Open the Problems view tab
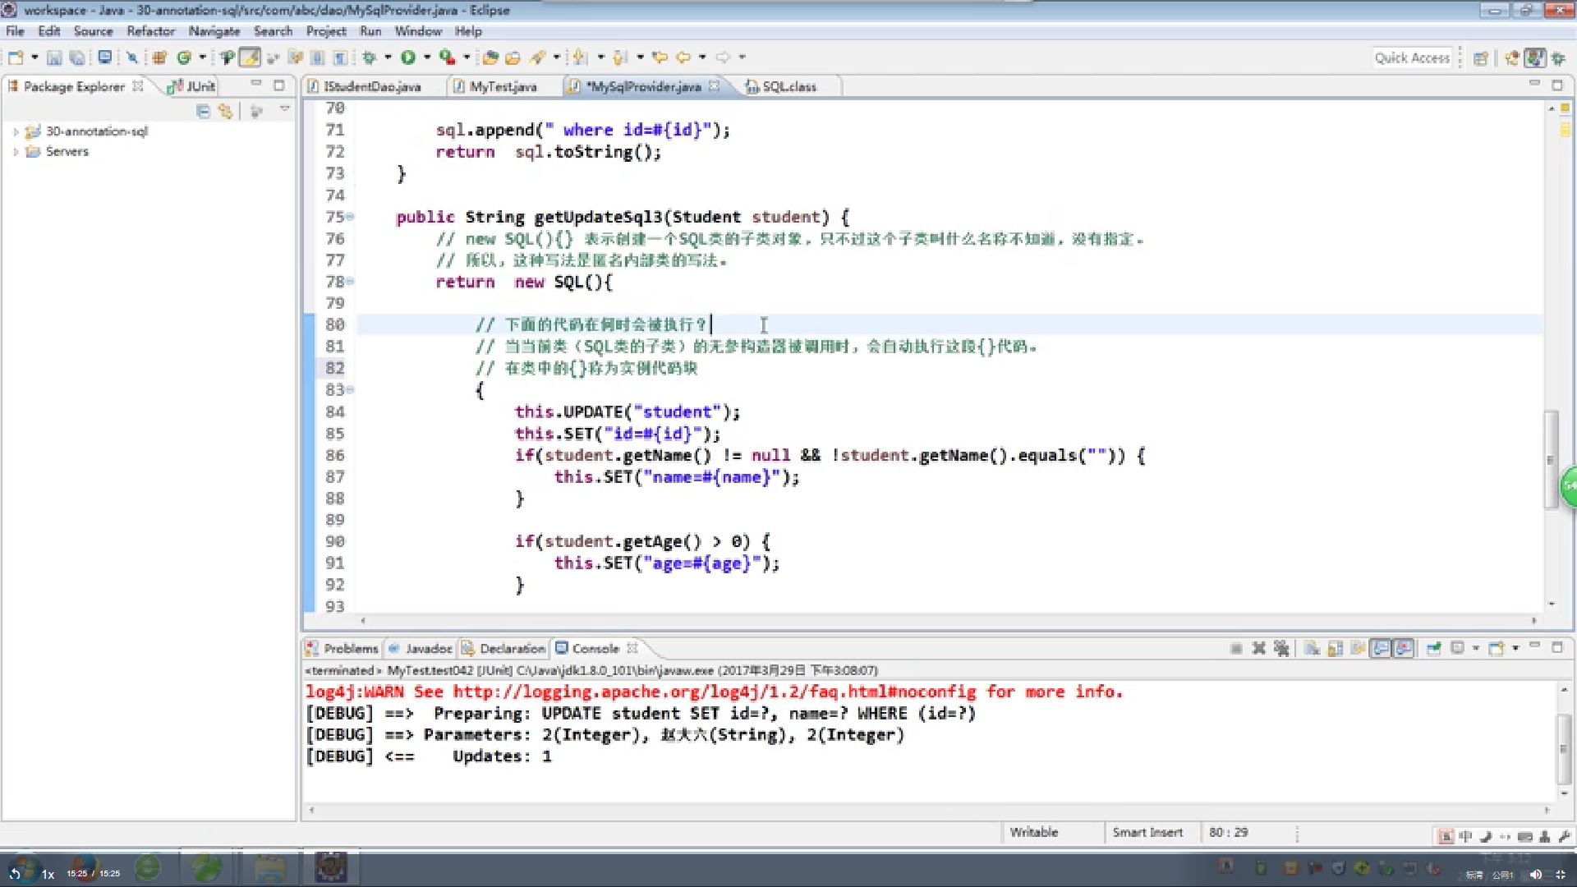1577x887 pixels. point(342,649)
